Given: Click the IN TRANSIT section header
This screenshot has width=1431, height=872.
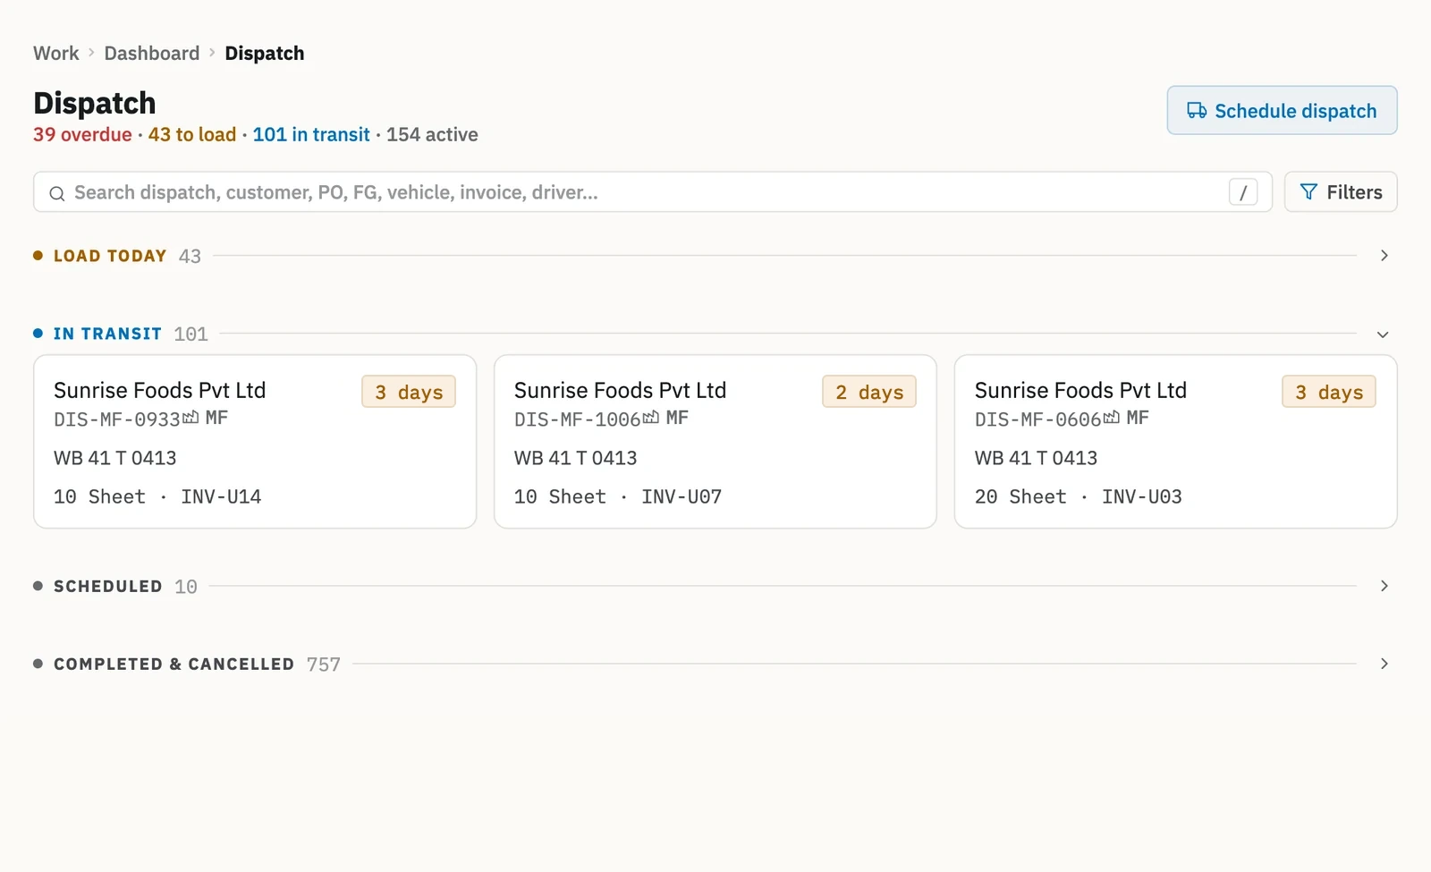Looking at the screenshot, I should tap(107, 334).
